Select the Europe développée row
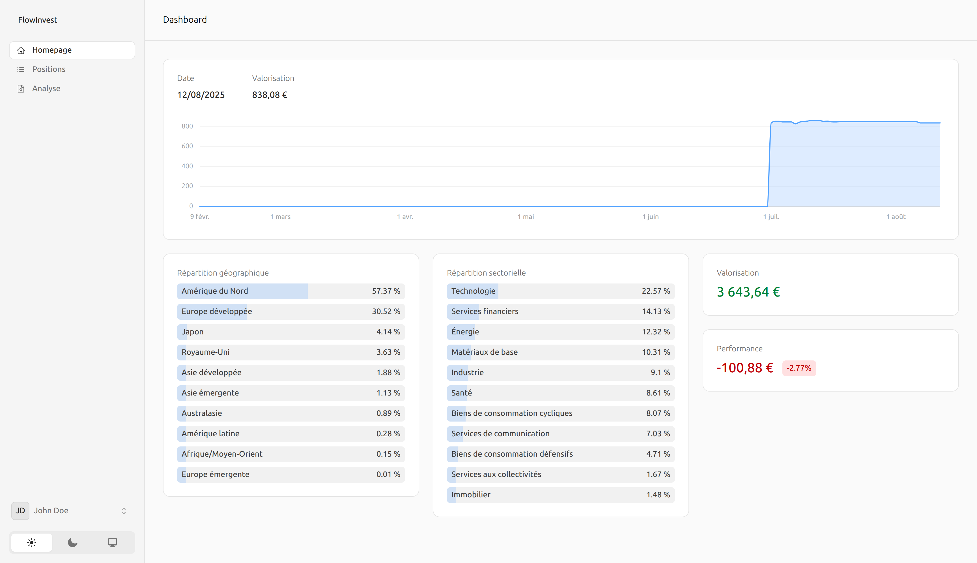 290,311
